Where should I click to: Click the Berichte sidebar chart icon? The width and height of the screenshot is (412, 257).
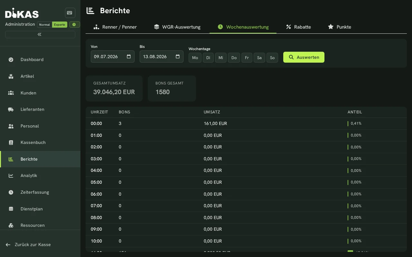[11, 159]
